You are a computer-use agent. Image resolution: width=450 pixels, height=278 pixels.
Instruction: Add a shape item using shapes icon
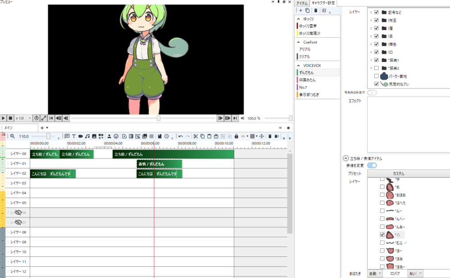pos(101,137)
